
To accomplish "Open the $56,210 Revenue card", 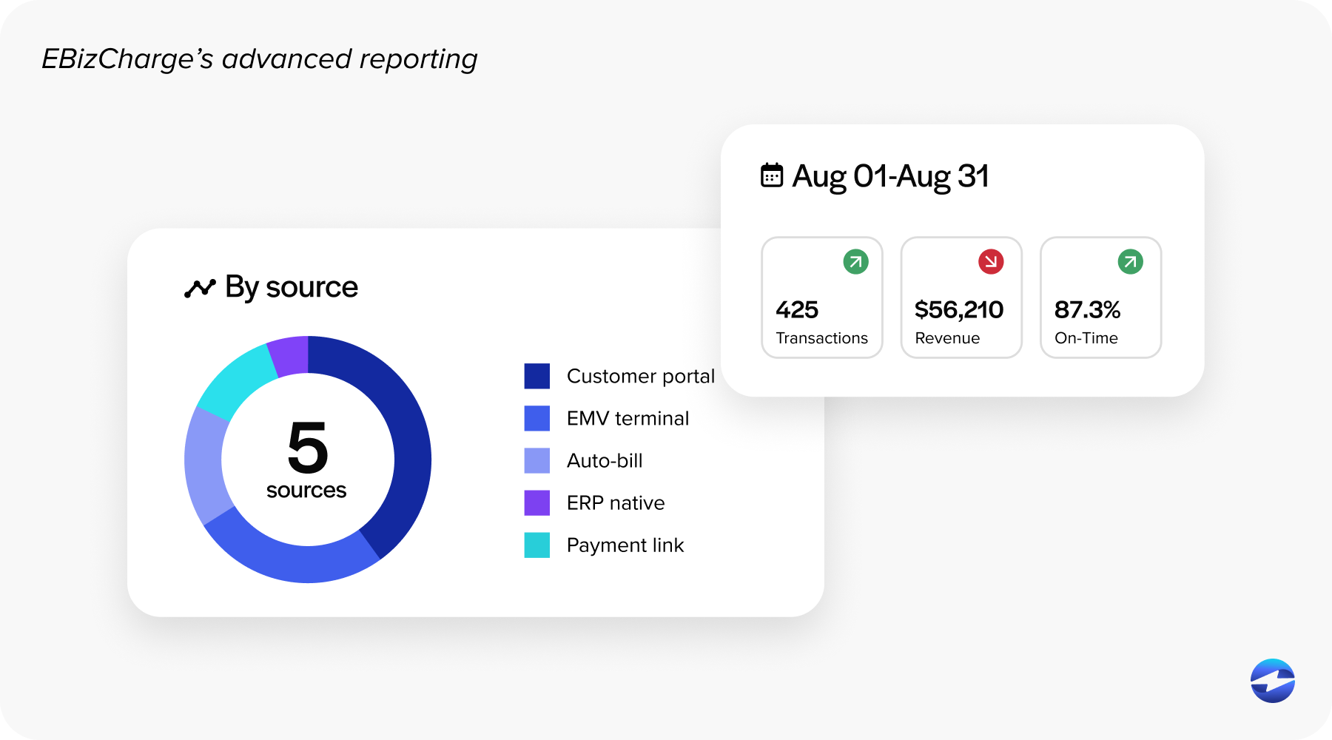I will pos(961,297).
